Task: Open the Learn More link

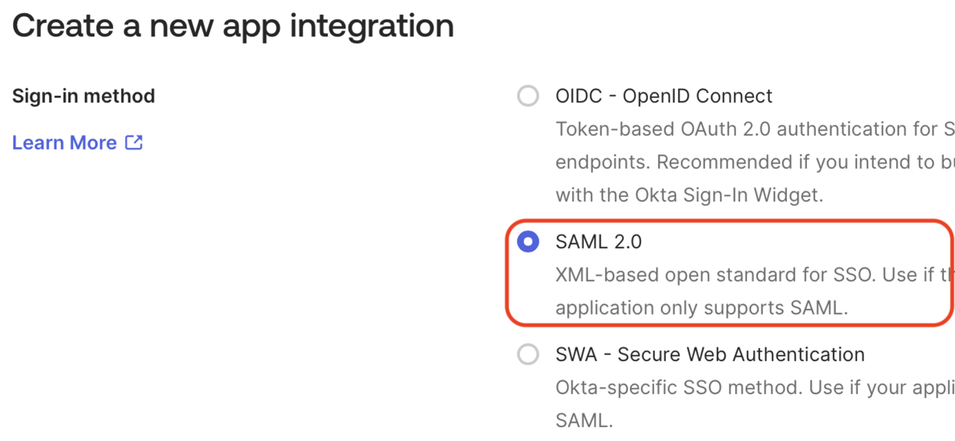Action: (x=64, y=142)
